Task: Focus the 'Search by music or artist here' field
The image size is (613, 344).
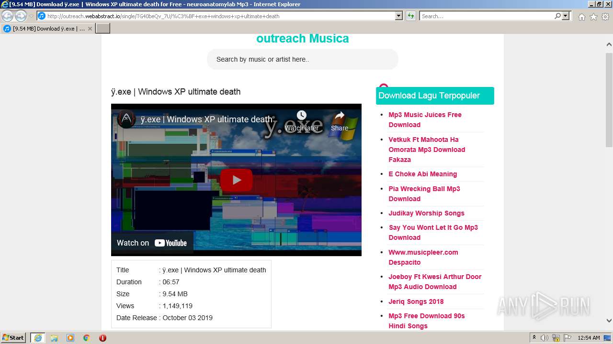Action: (x=303, y=59)
